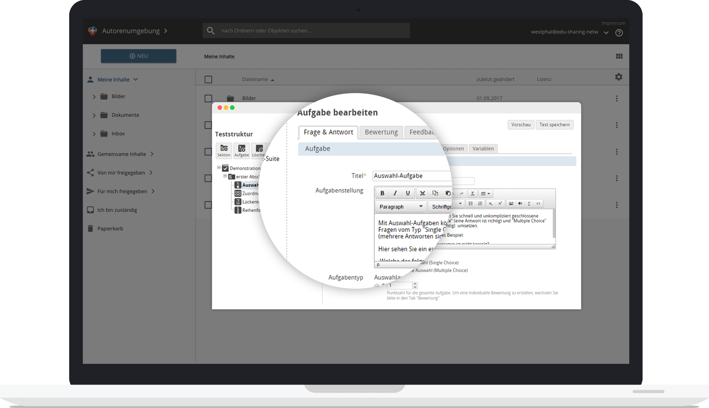Switch to grid view of Meine Inhalte

[x=619, y=56]
